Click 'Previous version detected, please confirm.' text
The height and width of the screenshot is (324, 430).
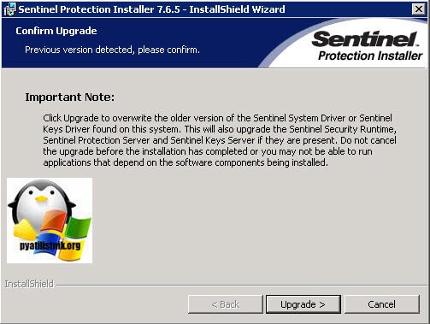coord(112,50)
